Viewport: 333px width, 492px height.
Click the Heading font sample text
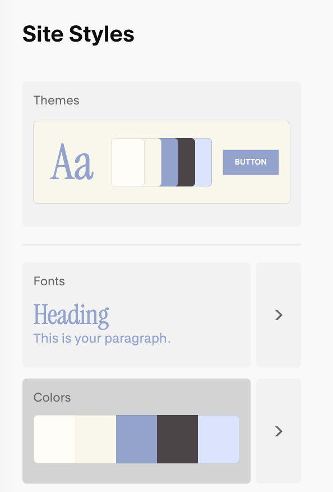point(71,315)
